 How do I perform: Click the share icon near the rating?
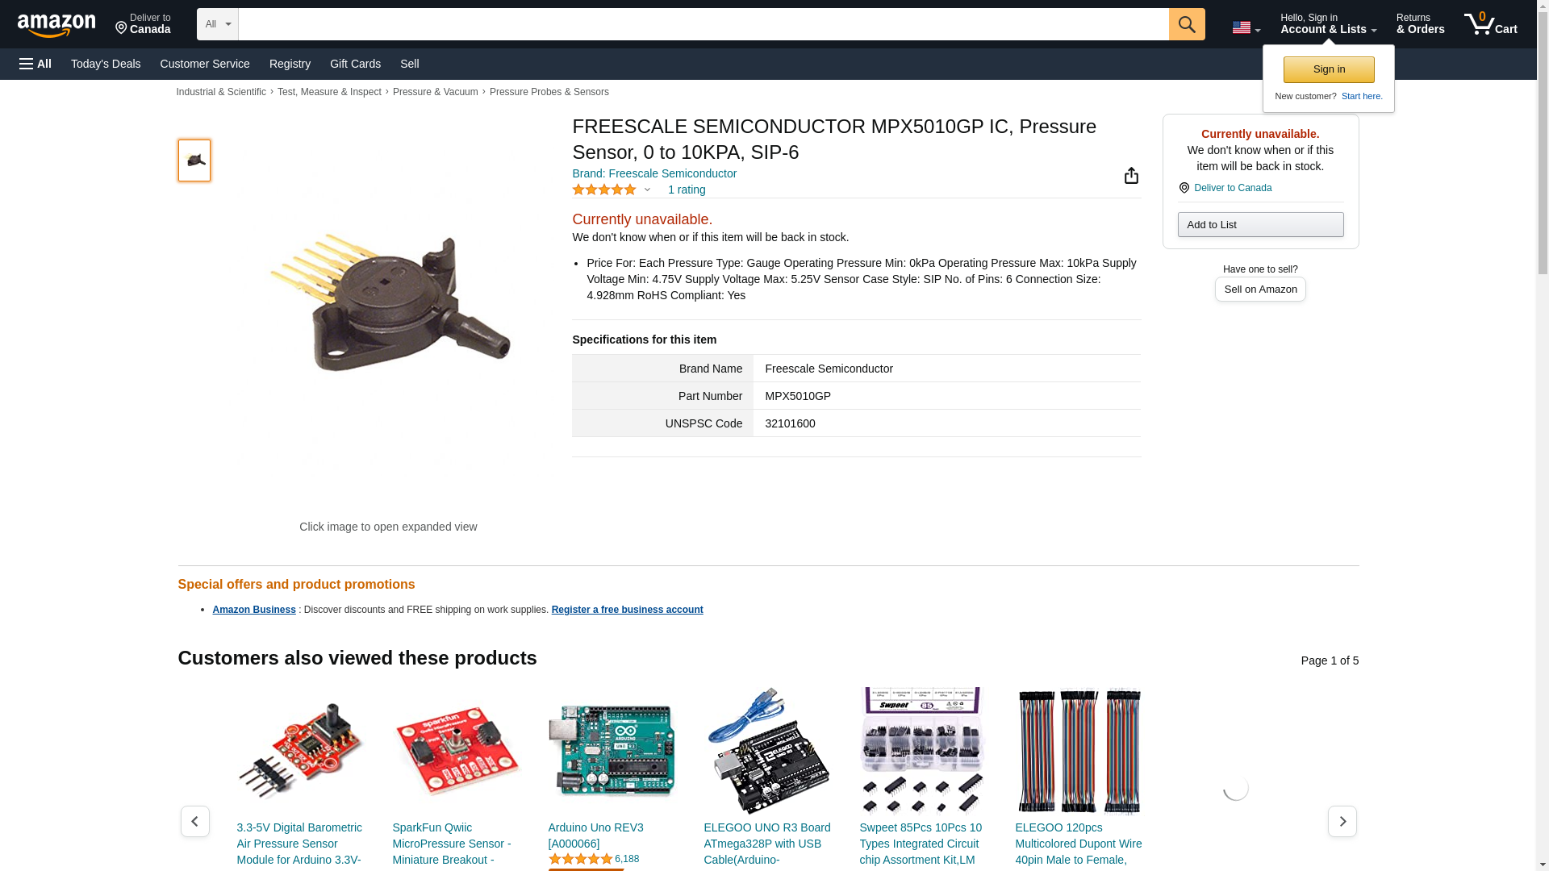[1131, 175]
